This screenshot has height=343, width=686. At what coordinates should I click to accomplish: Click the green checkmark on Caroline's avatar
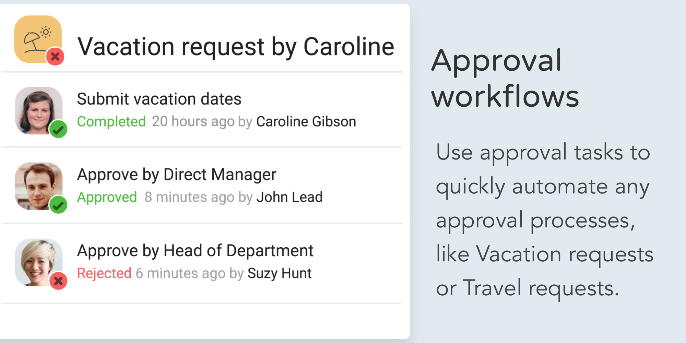(x=58, y=129)
